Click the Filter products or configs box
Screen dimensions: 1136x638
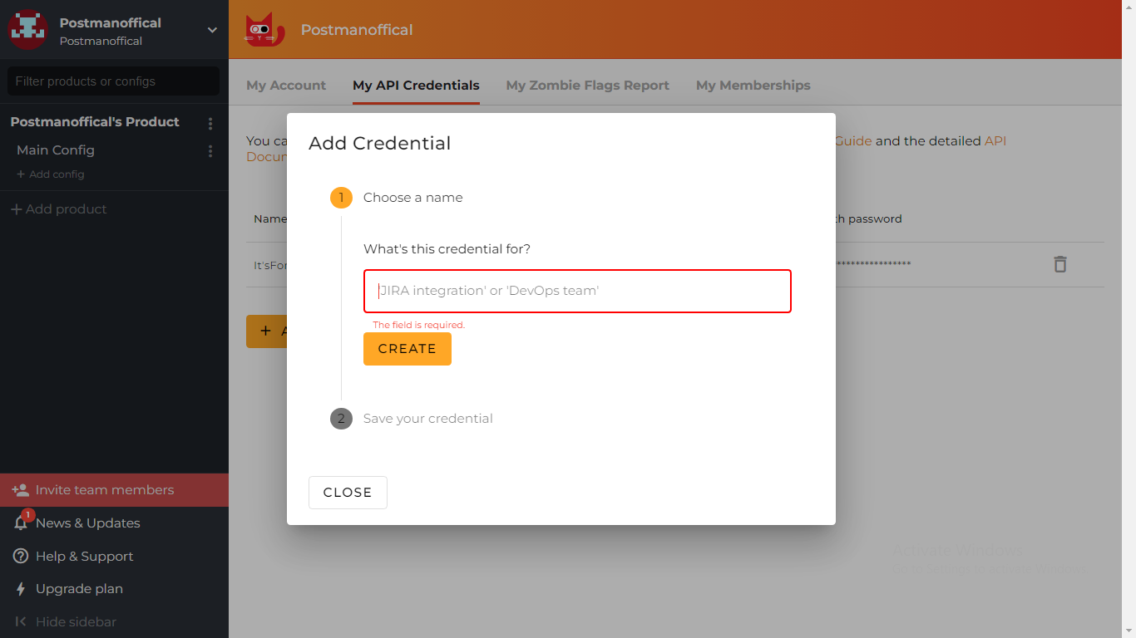click(x=113, y=81)
